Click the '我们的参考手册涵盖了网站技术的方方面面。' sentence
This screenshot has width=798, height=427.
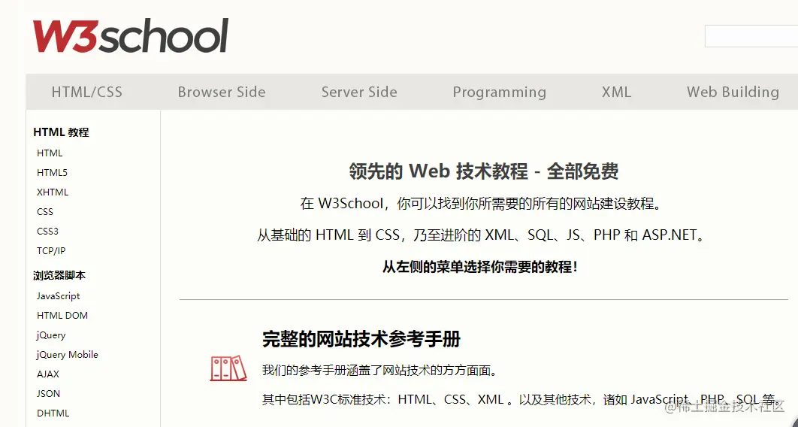point(379,371)
